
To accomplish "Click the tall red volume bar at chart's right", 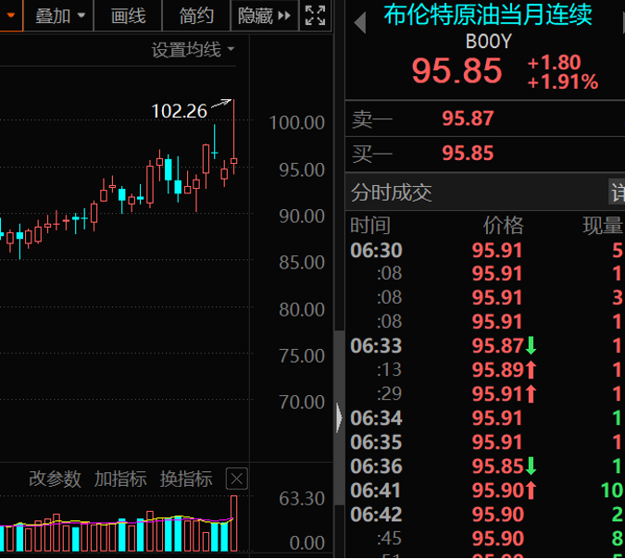I will pyautogui.click(x=233, y=523).
